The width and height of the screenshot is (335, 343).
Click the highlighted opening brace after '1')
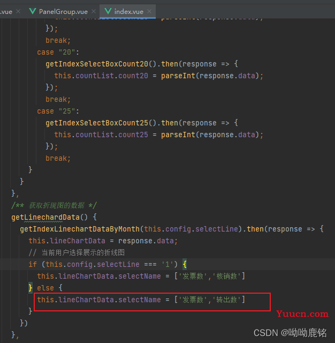pyautogui.click(x=185, y=264)
